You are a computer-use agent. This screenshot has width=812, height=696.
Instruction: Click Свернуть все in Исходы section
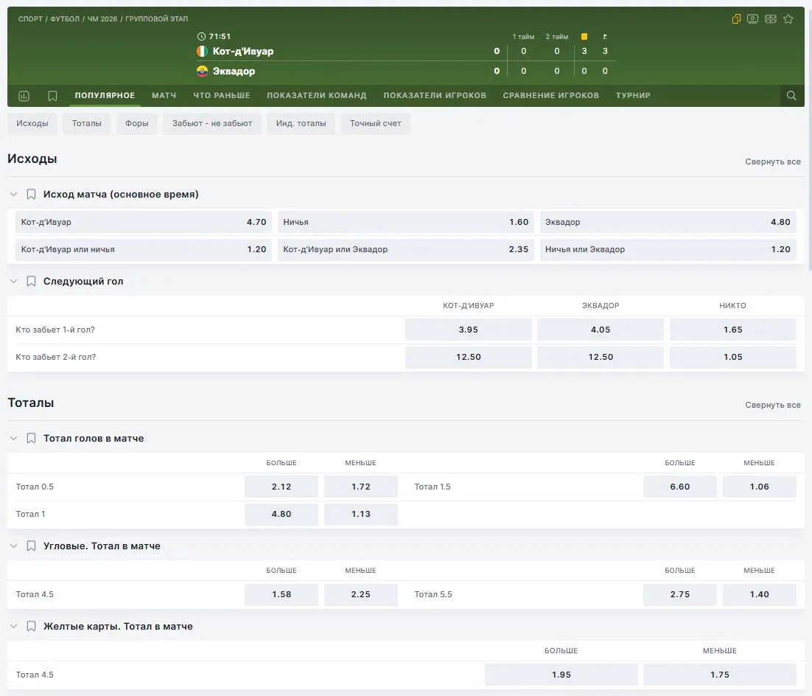click(773, 161)
